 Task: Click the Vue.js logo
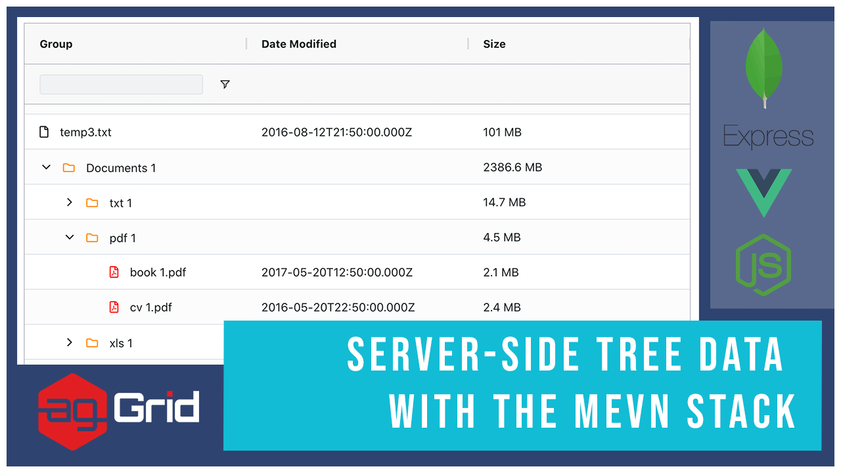point(764,193)
